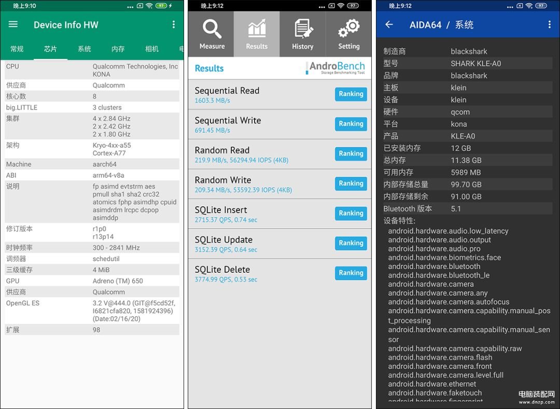
Task: Select the CPU value "Qualcomm Technologies, Inc KONA"
Action: pyautogui.click(x=135, y=70)
